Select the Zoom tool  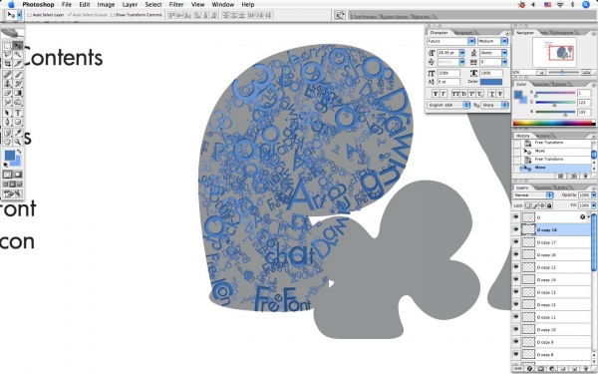18,142
